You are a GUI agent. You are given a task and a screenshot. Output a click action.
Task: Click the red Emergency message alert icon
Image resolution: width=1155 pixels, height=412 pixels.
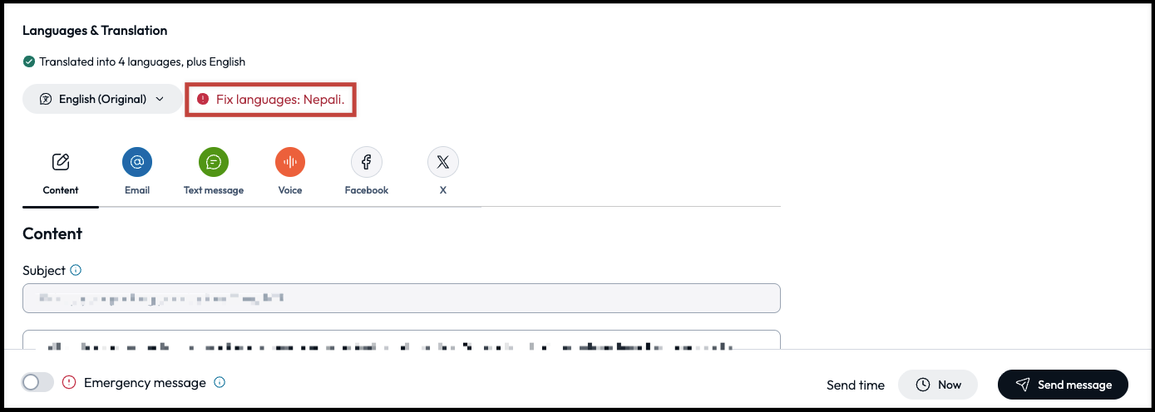[x=69, y=382]
